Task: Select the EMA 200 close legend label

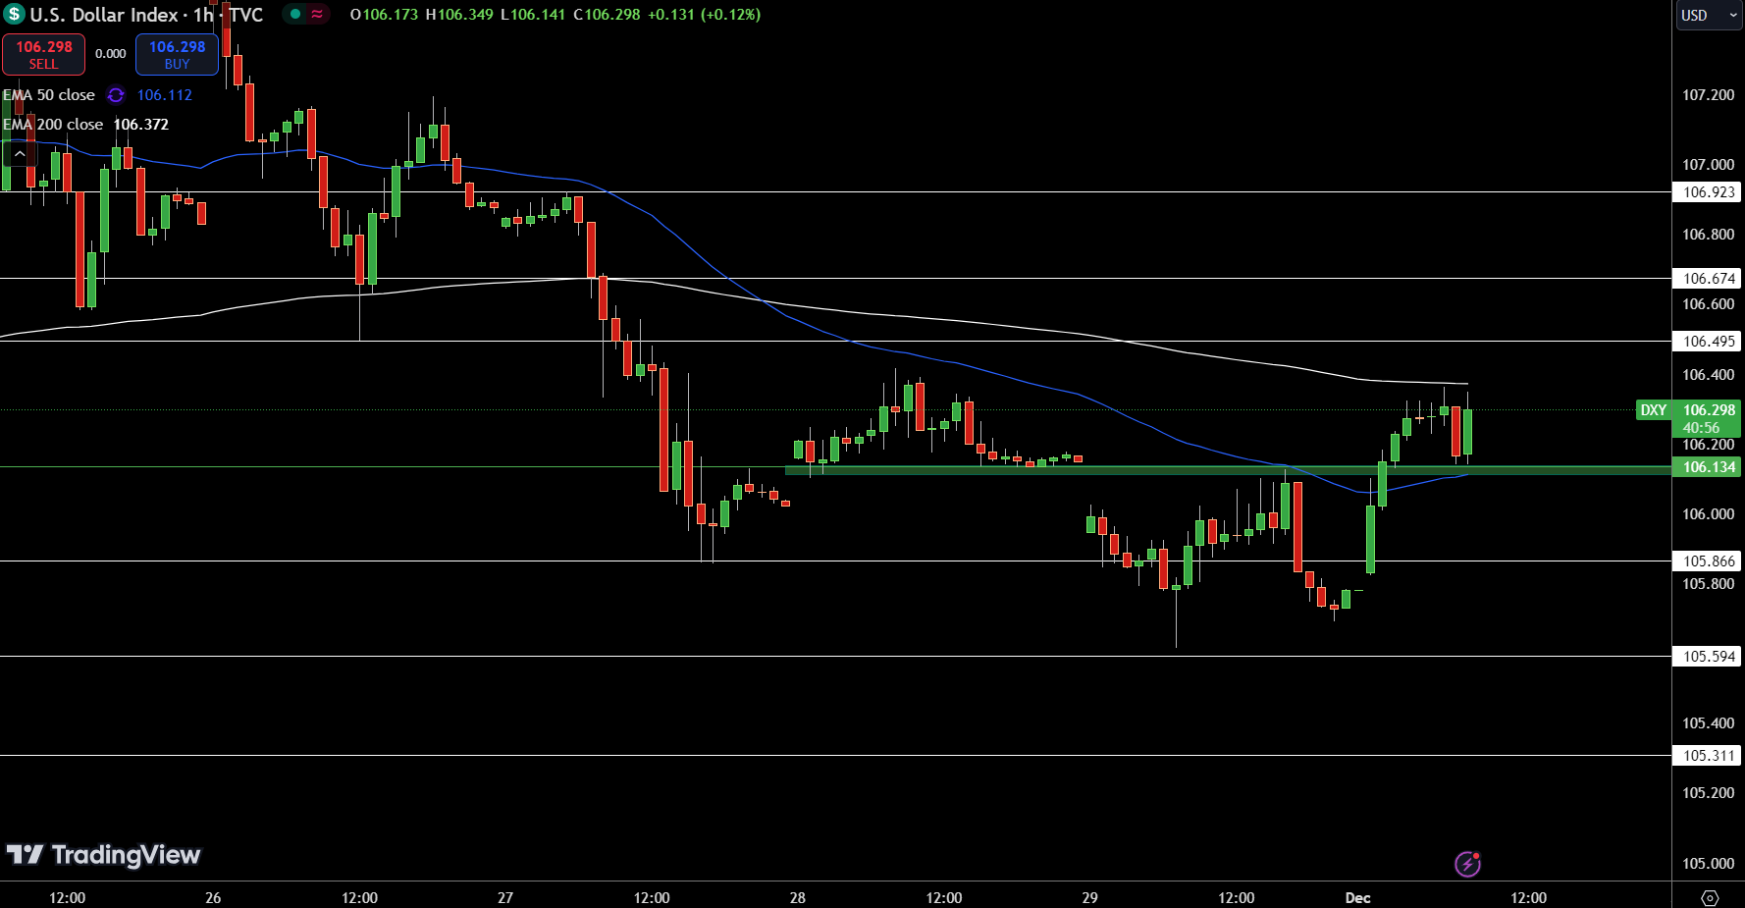Action: coord(53,125)
